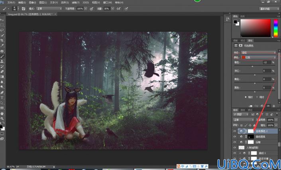Select the Eyedropper tool
This screenshot has height=170, width=281.
pos(2,46)
